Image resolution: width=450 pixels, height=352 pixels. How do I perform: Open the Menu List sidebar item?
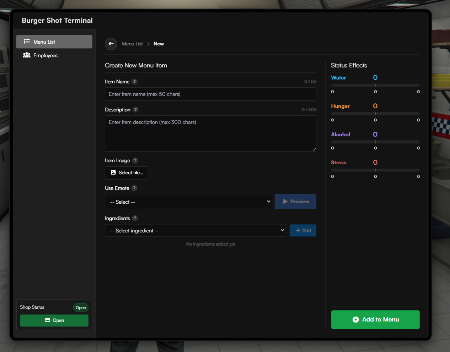(54, 42)
